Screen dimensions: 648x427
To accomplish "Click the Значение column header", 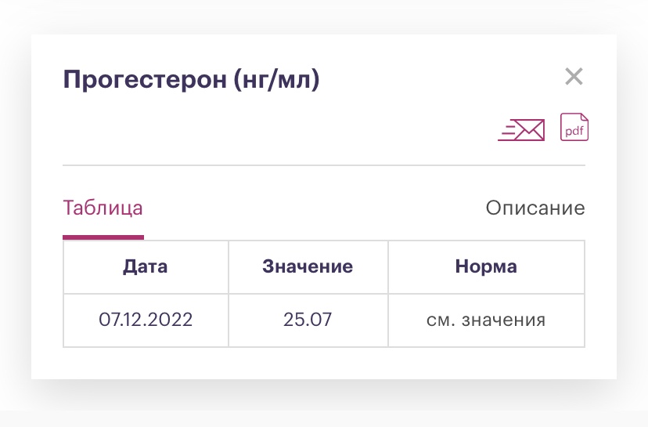I will (x=308, y=266).
